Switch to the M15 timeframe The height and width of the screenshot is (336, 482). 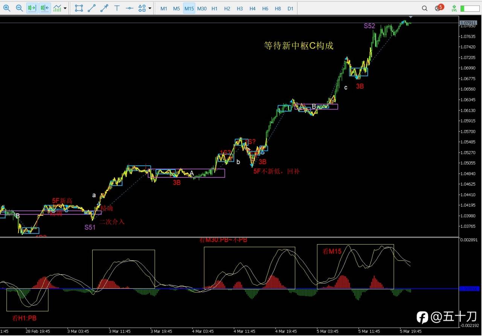pyautogui.click(x=189, y=8)
